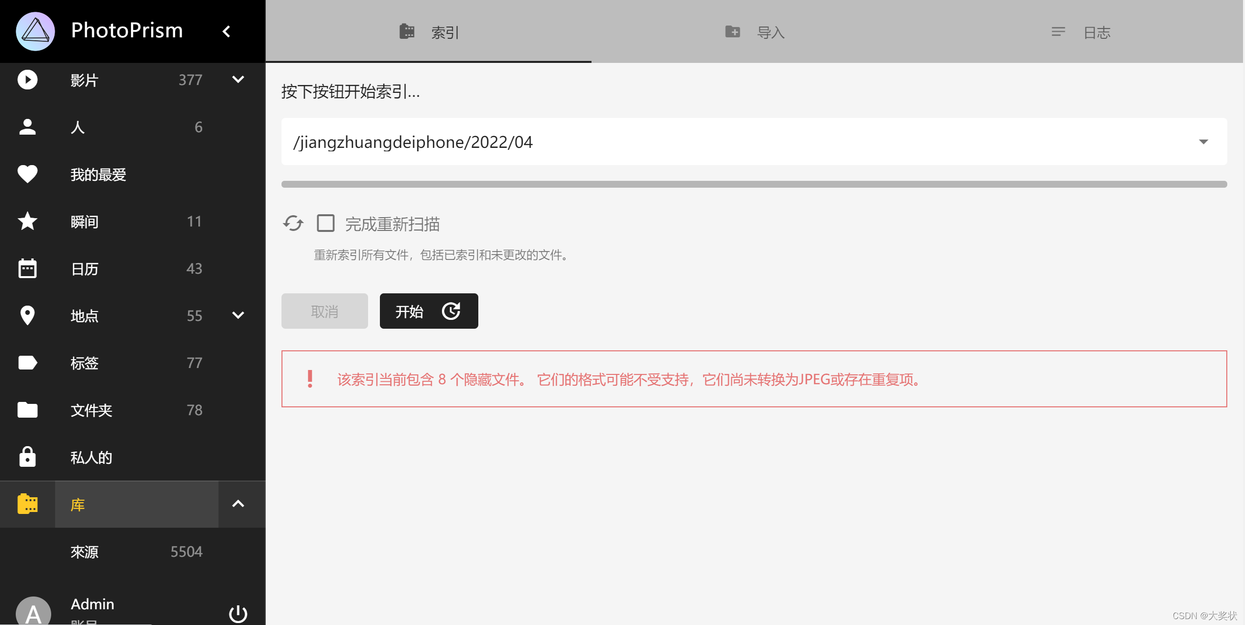This screenshot has width=1245, height=625.
Task: Click the 完成重新扫描 label text
Action: (x=392, y=224)
